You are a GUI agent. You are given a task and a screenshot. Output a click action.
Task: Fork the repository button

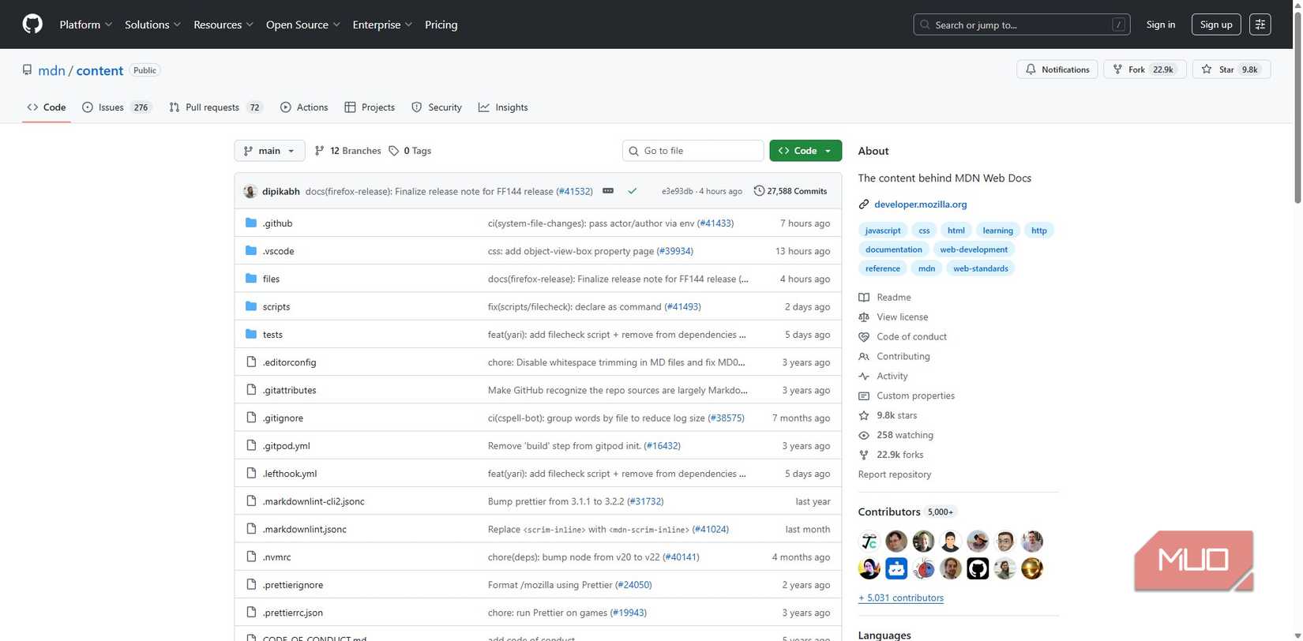[1145, 69]
